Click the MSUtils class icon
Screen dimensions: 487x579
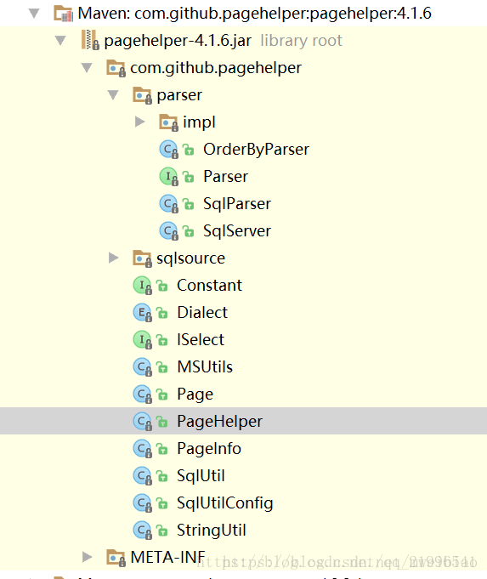143,367
